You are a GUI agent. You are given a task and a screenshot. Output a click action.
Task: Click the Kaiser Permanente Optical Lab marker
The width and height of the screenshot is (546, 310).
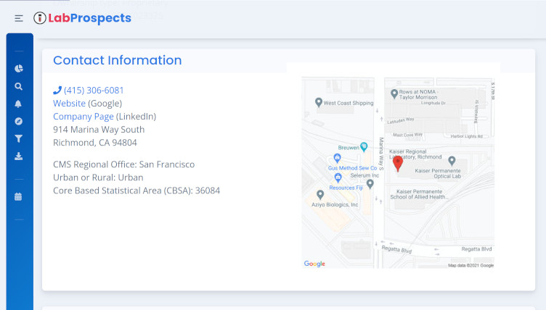(x=452, y=161)
